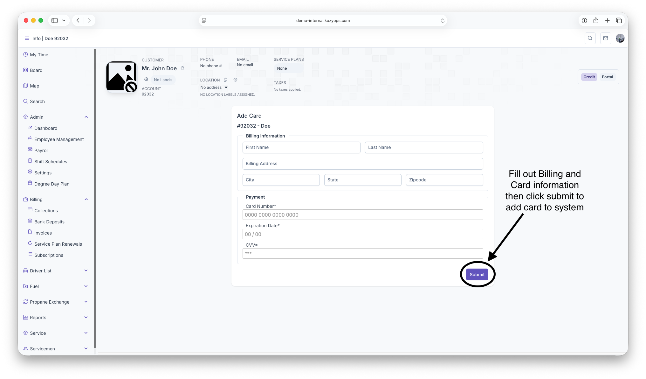Switch to the Credit toggle option
The height and width of the screenshot is (379, 646).
pos(589,77)
